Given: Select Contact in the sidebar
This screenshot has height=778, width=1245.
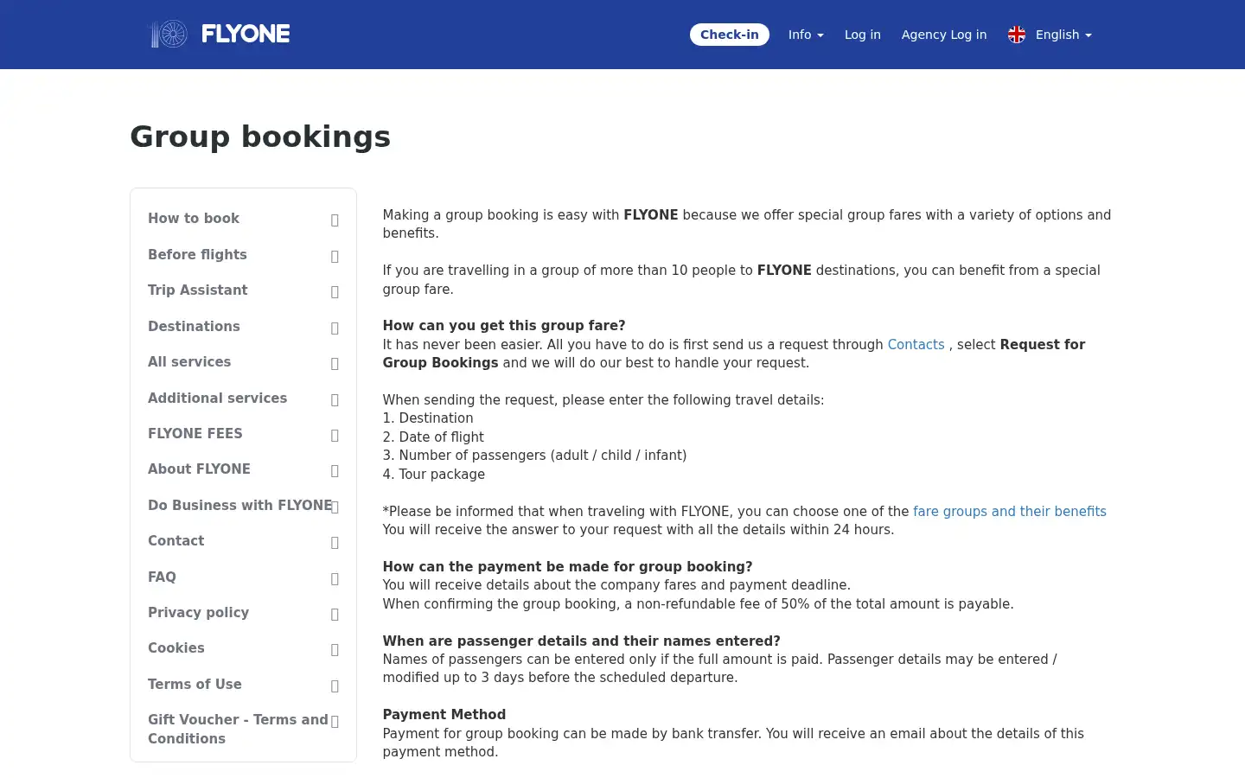Looking at the screenshot, I should coord(243,541).
